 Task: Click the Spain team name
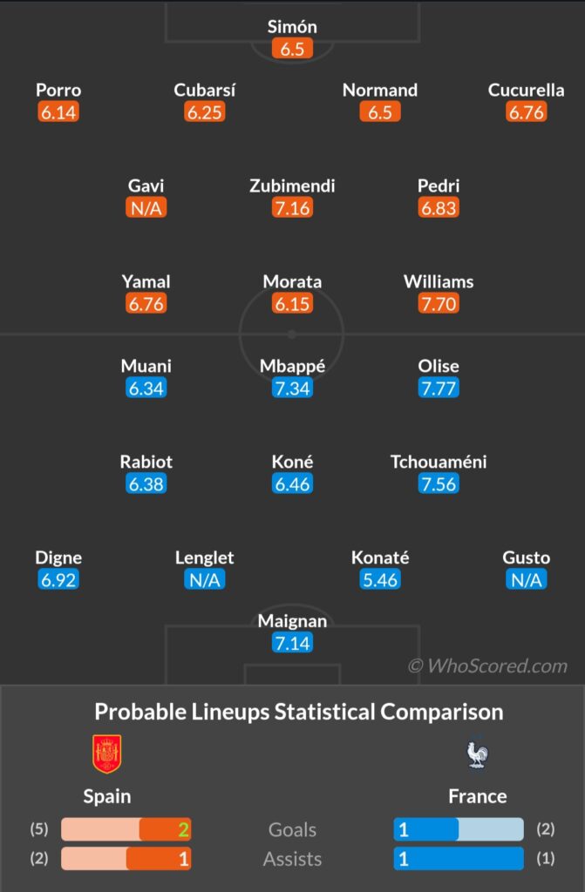point(107,796)
